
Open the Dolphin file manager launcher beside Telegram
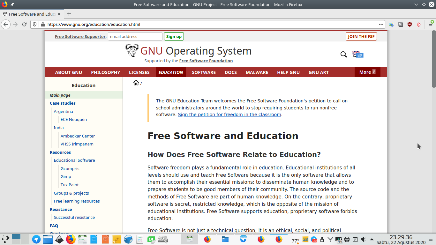click(x=48, y=239)
